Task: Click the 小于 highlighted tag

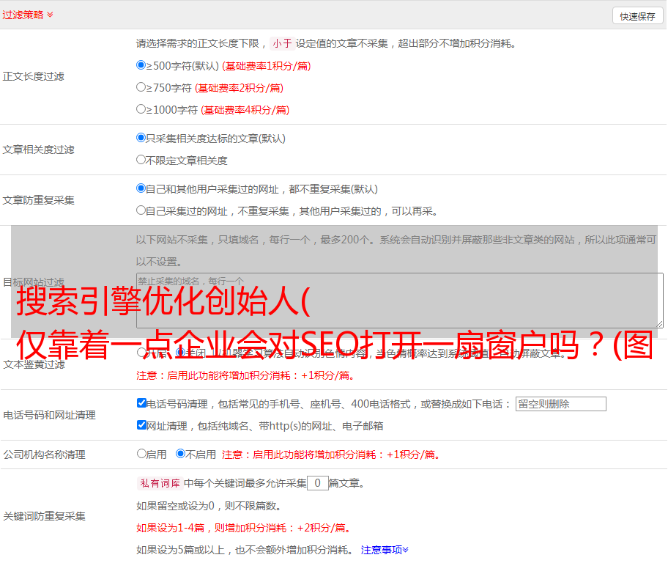Action: pos(282,43)
